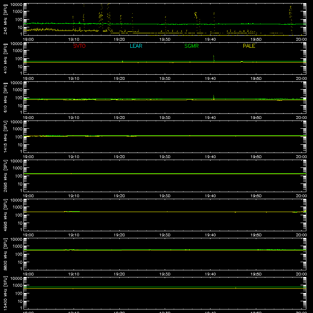This screenshot has height=313, width=313.
Task: Click the 1000 y-axis value of 610 MHz panel
Action: pyautogui.click(x=18, y=90)
